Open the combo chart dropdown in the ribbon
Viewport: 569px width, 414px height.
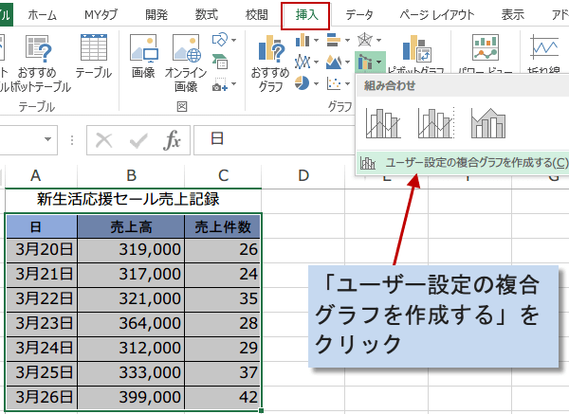[370, 63]
